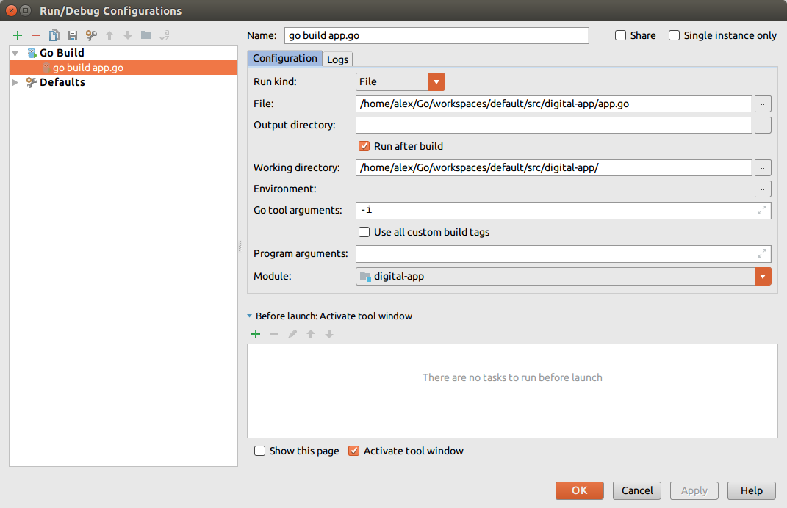
Task: Add a before launch task with plus icon
Action: [x=256, y=334]
